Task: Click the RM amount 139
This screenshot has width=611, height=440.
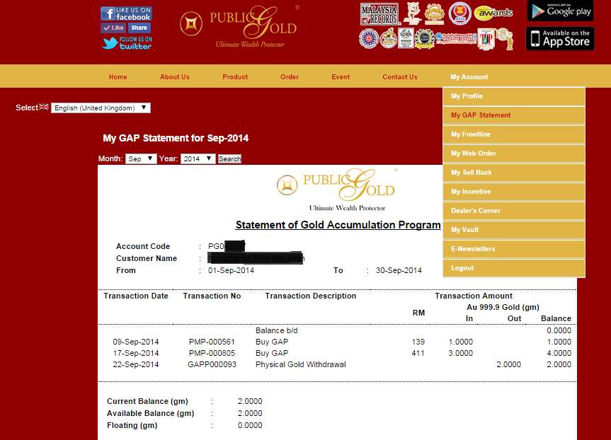Action: tap(418, 342)
